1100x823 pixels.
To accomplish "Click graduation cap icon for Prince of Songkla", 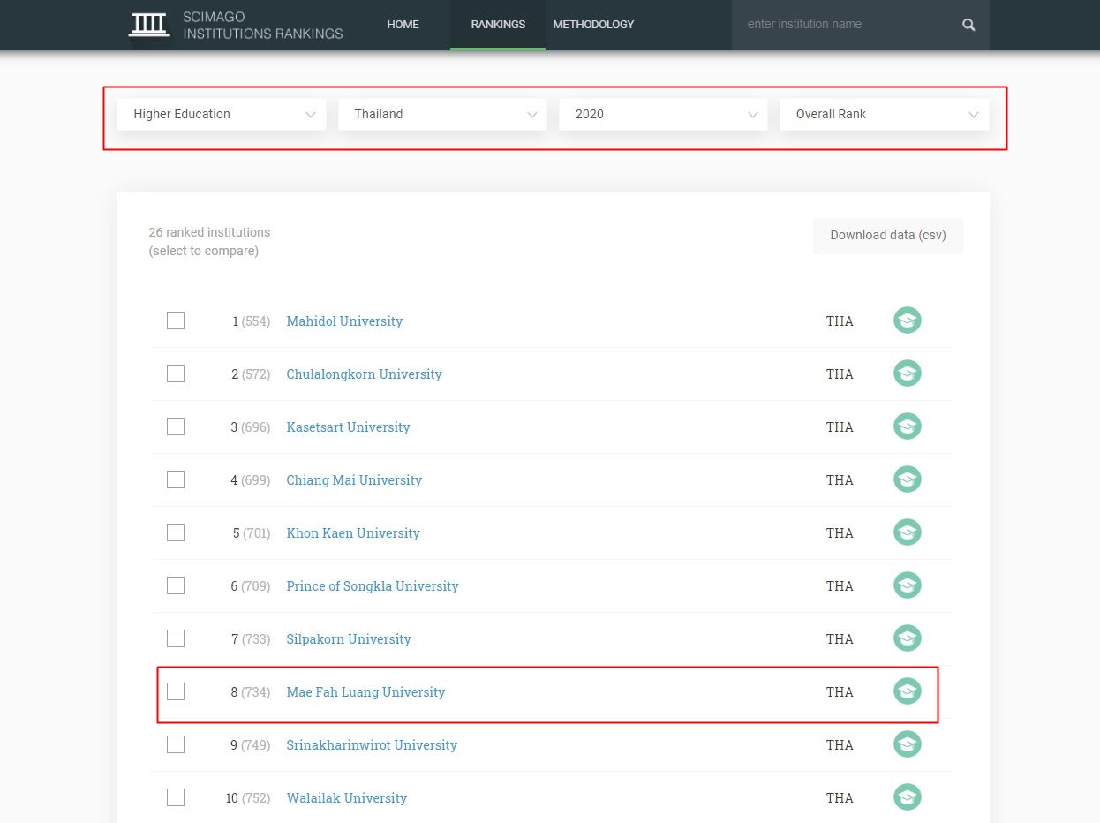I will 908,585.
